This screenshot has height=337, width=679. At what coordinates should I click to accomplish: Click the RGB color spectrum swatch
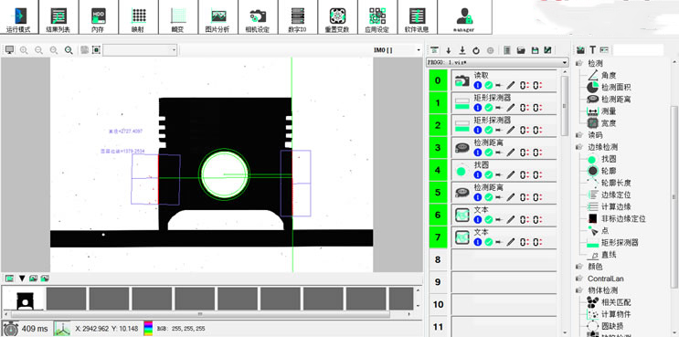tap(148, 329)
